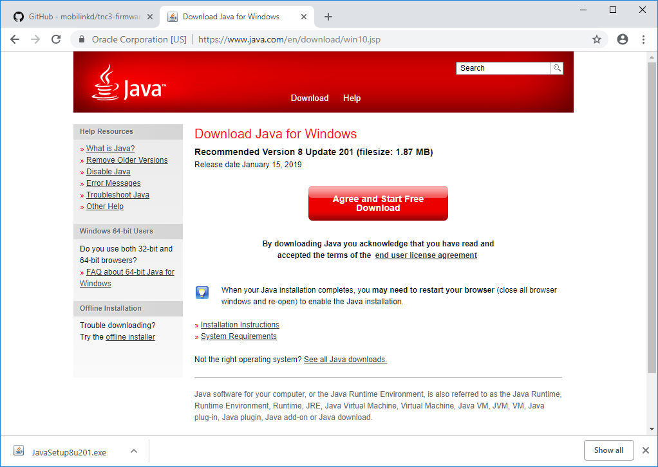Open the Chrome profile avatar icon
Screen dimensions: 658x467
pyautogui.click(x=623, y=39)
